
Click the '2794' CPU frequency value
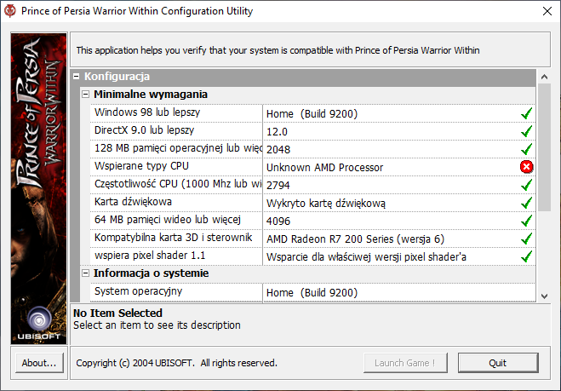pos(278,186)
